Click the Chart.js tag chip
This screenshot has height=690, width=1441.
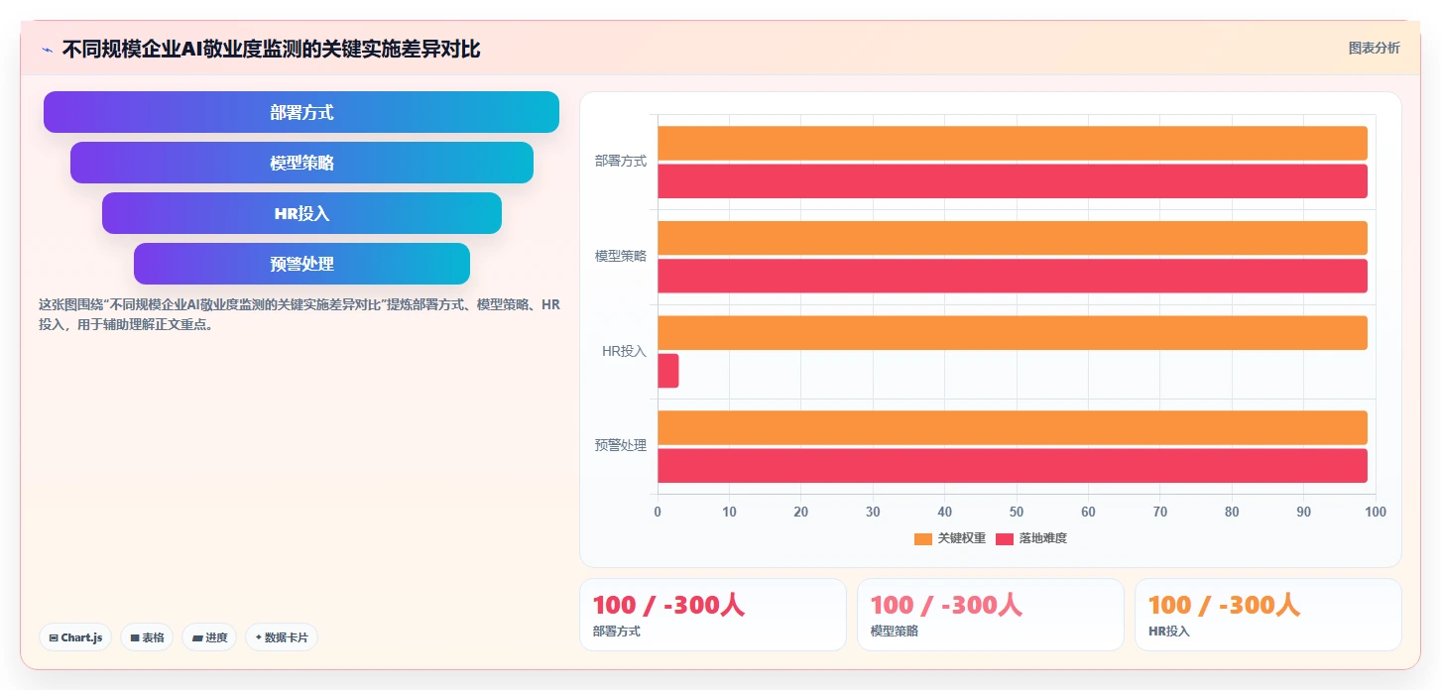pos(75,637)
